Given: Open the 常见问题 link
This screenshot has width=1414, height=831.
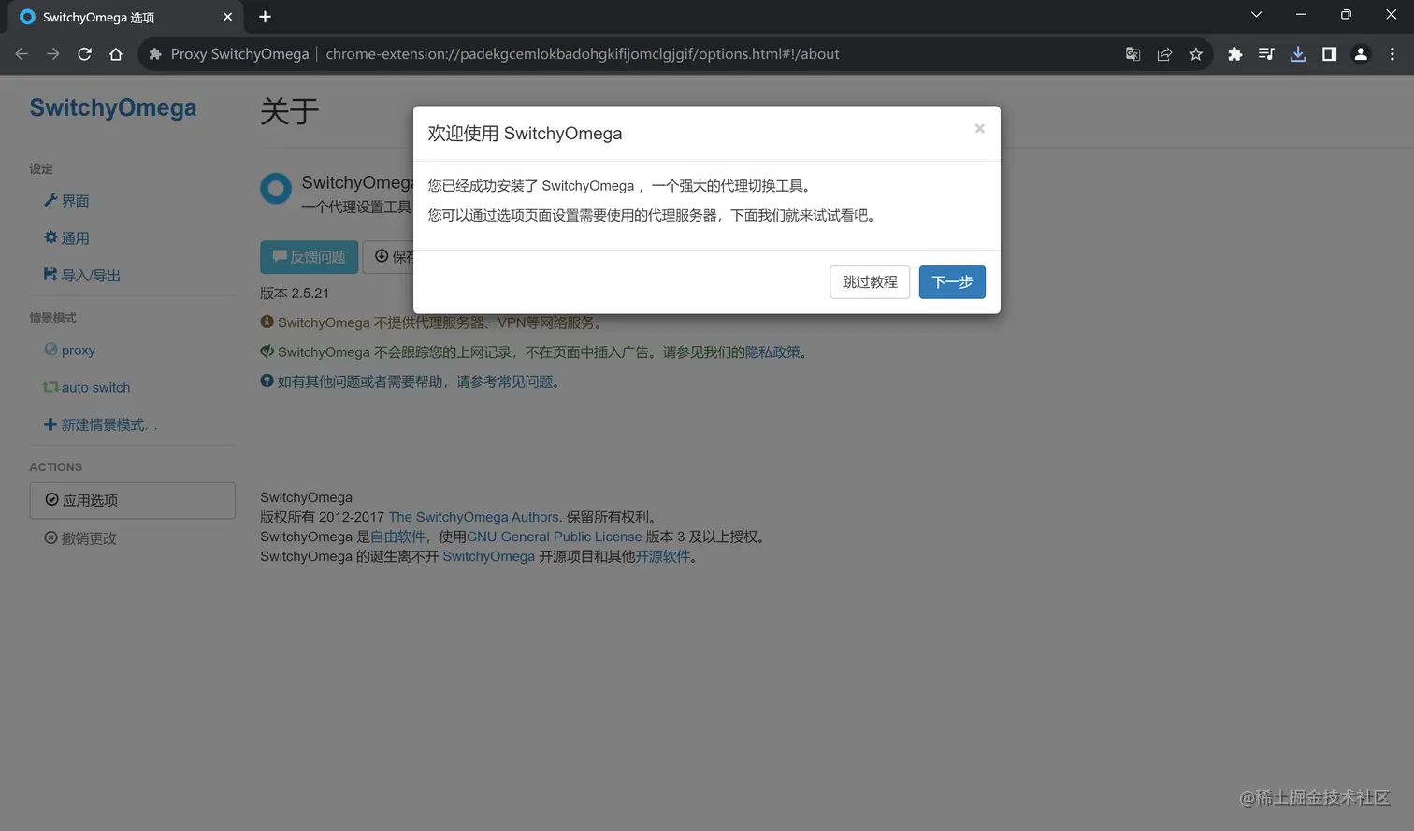Looking at the screenshot, I should pos(526,381).
